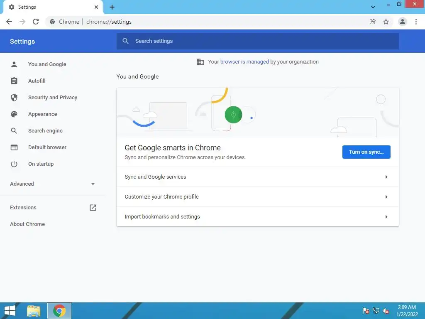Image resolution: width=425 pixels, height=319 pixels.
Task: Click the shield icon for Security and Privacy
Action: tap(14, 97)
